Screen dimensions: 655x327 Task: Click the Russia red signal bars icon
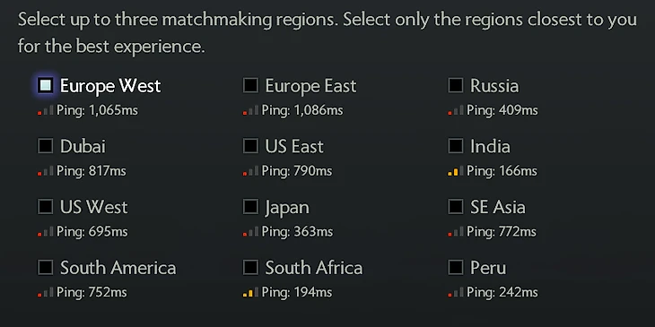click(456, 110)
